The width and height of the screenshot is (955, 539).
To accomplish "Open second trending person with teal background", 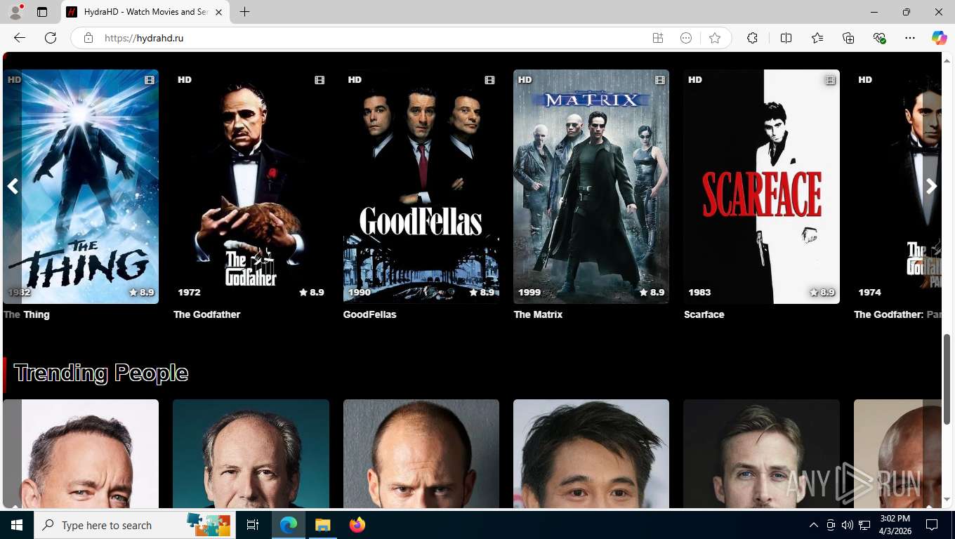I will 251,453.
